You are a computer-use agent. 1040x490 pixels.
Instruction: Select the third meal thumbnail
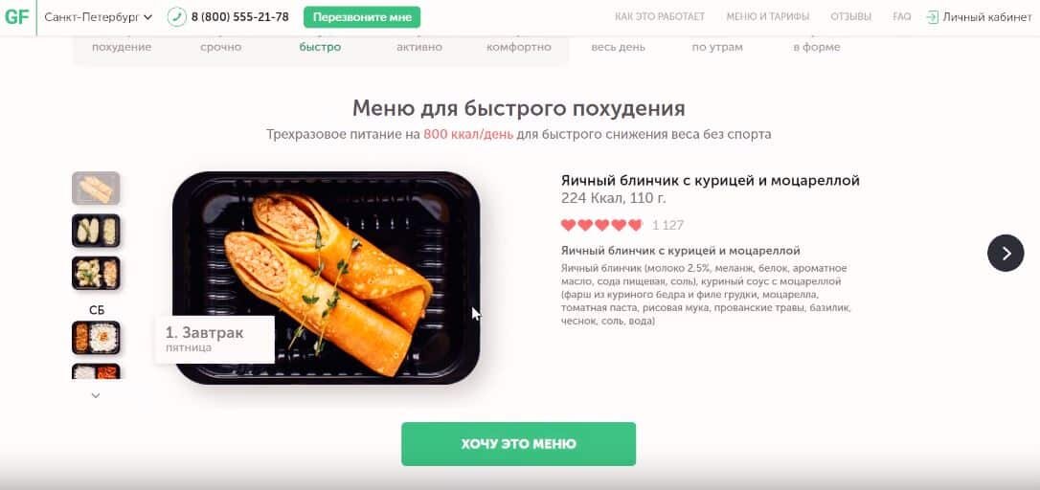(96, 273)
